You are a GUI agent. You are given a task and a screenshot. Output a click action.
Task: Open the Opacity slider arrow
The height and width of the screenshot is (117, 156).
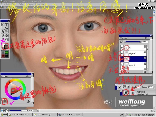pyautogui.click(x=153, y=87)
